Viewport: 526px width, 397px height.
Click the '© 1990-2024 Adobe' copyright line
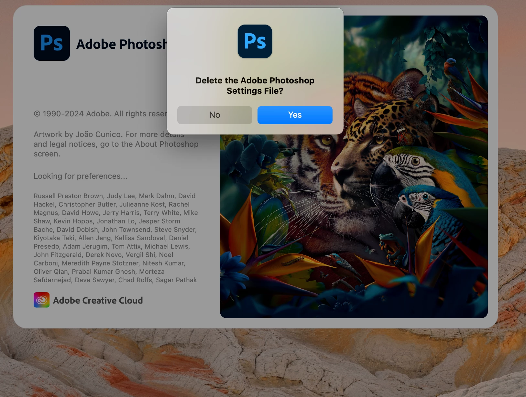(x=100, y=114)
